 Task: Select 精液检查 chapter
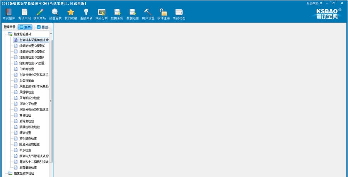(x=23, y=133)
